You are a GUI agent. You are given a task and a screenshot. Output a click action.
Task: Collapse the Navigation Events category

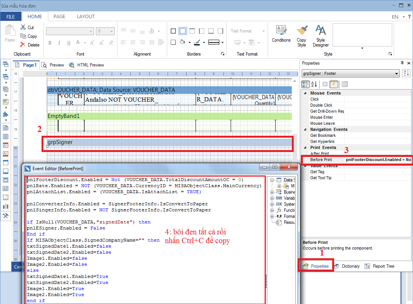[x=305, y=129]
